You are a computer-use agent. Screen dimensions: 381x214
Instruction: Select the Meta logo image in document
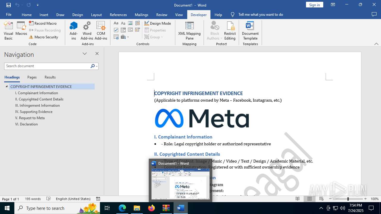[202, 118]
